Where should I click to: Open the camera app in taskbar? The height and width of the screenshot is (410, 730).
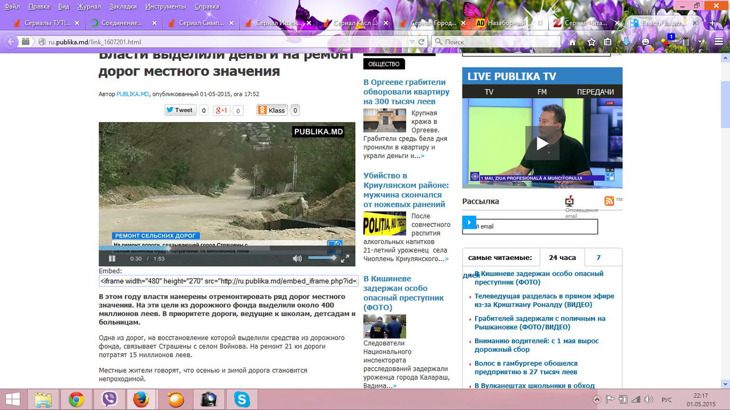tap(209, 399)
